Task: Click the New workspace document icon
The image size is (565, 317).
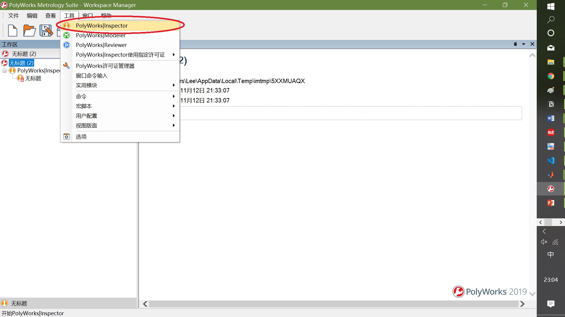Action: pos(13,31)
